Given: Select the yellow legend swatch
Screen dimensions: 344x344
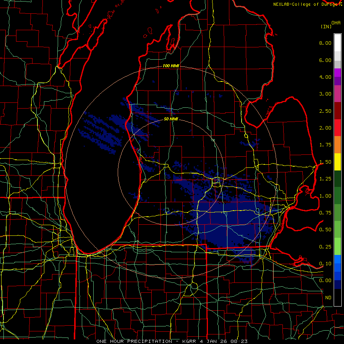Looking at the screenshot, I should (338, 162).
